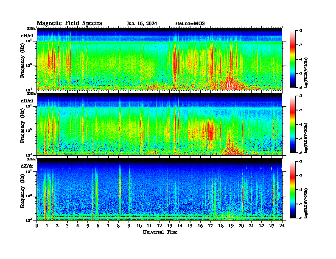This screenshot has width=336, height=259.
Task: Click hour 15 on the time axis
Action: [x=190, y=226]
